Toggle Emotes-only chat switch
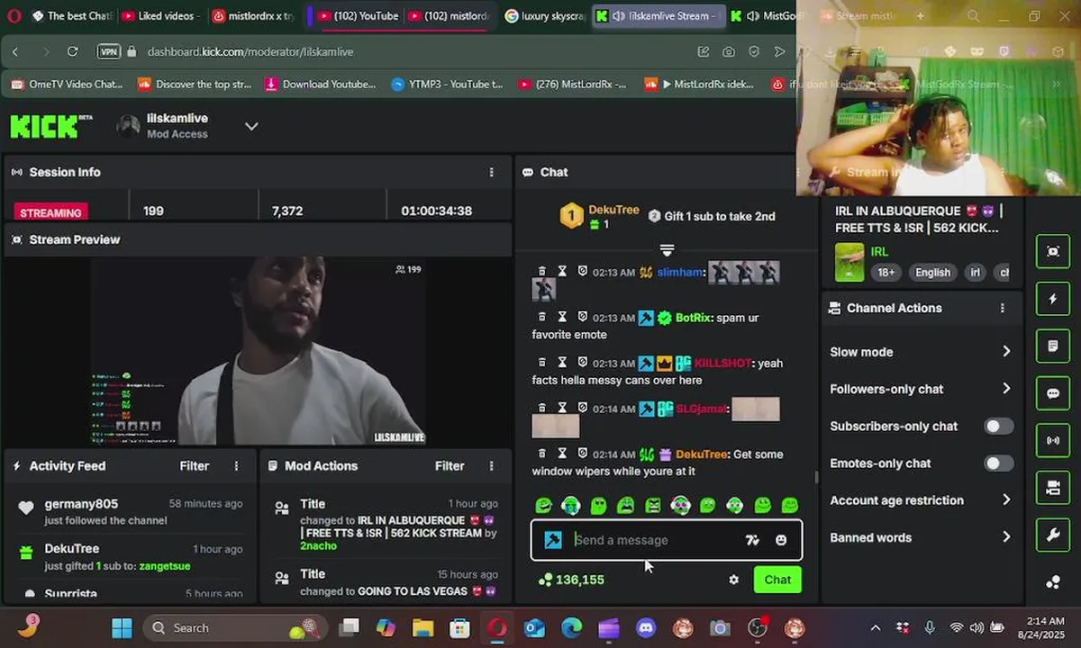The width and height of the screenshot is (1081, 648). pos(998,463)
